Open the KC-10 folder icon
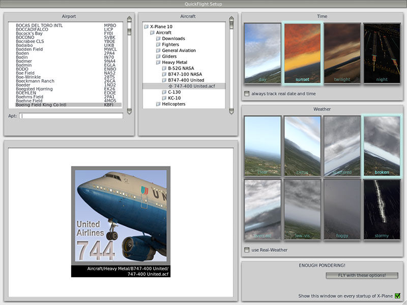Viewport: 407px width, 305px height. point(164,98)
